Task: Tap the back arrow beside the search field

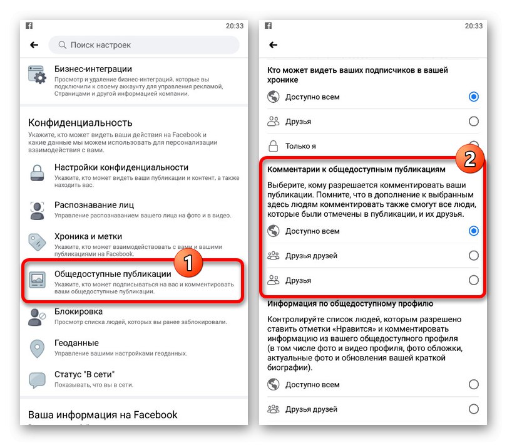Action: tap(34, 45)
